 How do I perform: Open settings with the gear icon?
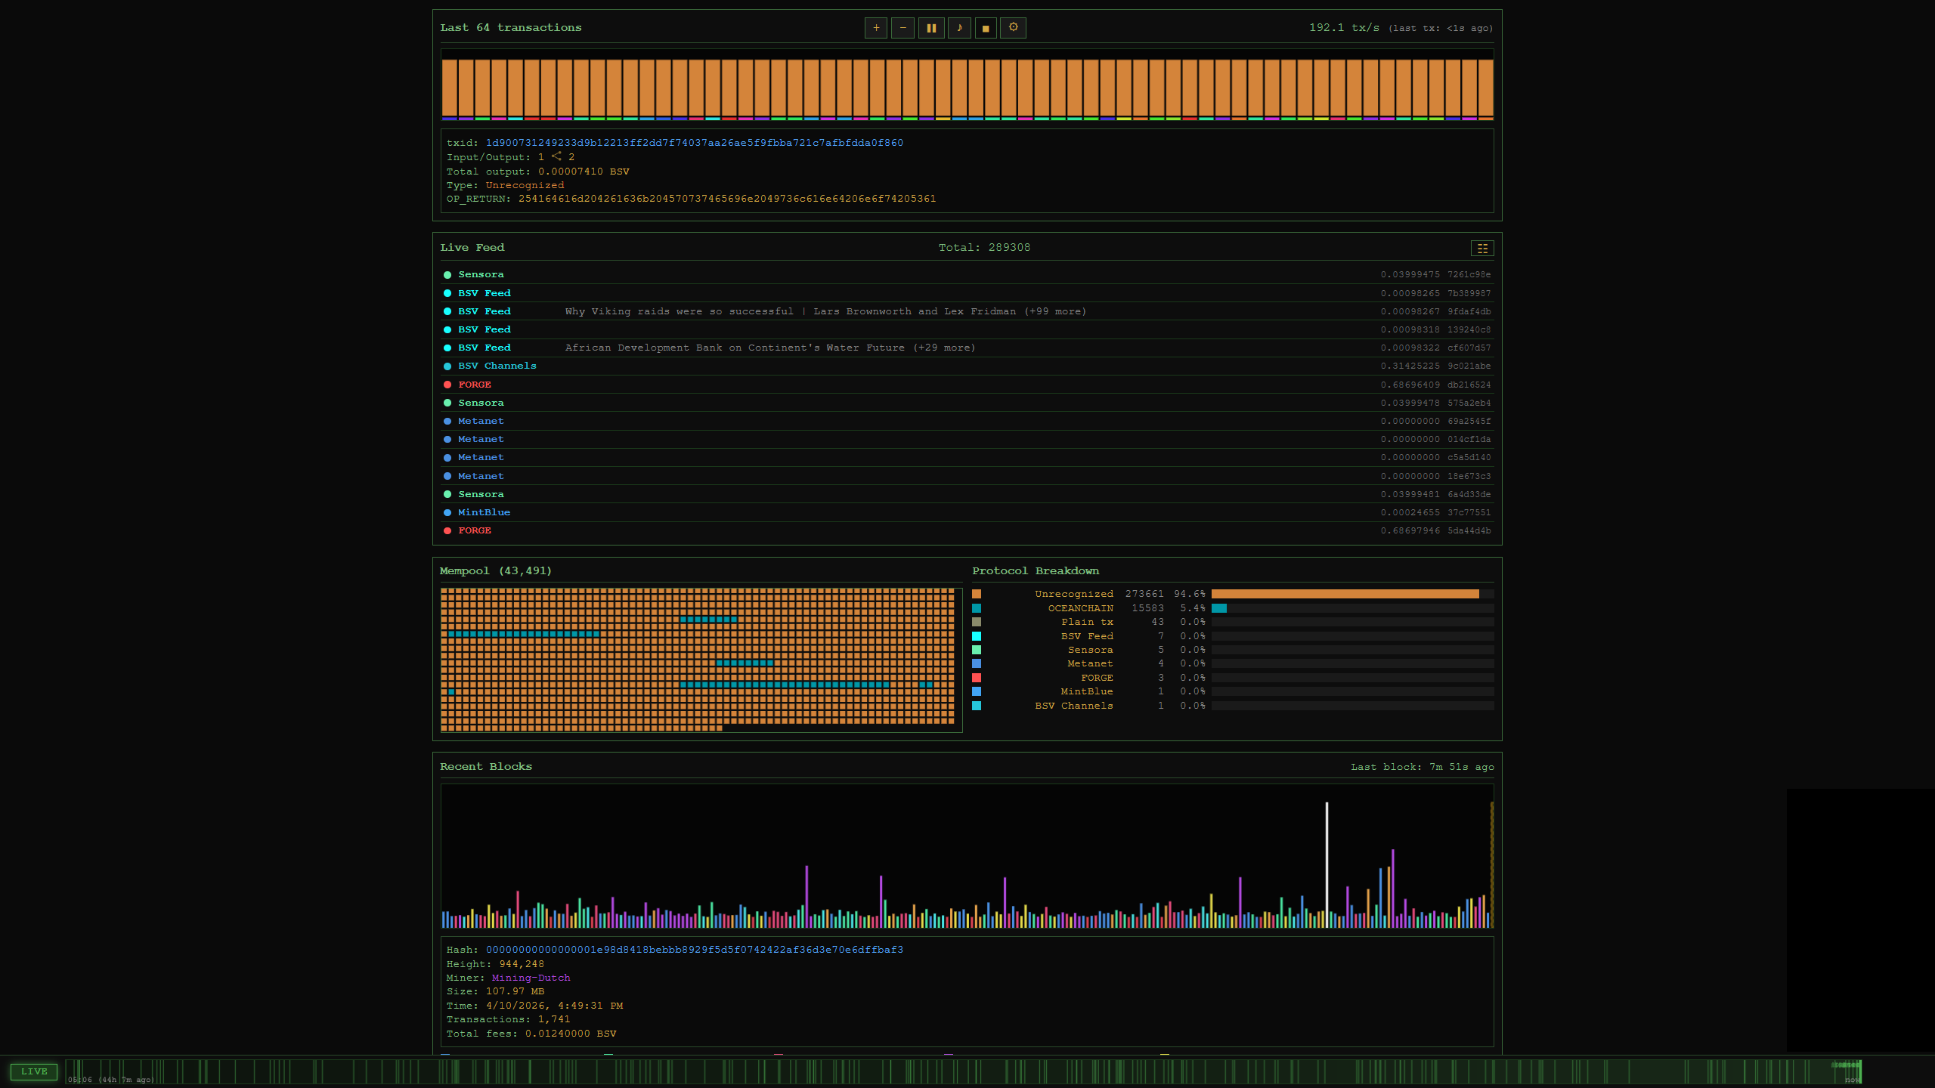click(x=1013, y=28)
